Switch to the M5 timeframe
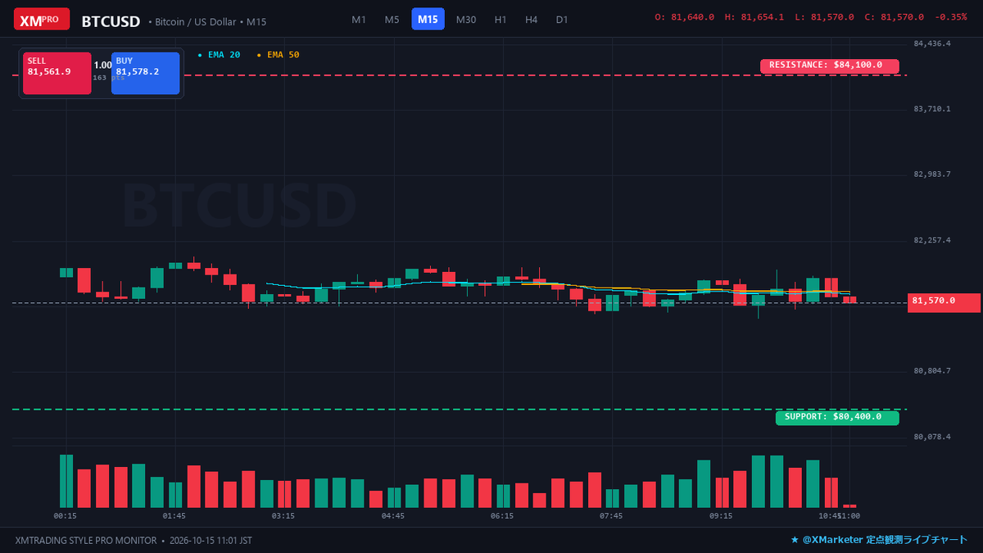The height and width of the screenshot is (553, 983). 392,19
